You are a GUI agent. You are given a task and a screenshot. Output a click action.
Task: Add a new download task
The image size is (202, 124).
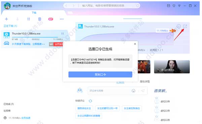point(6,19)
